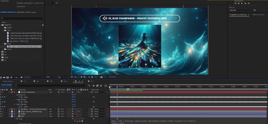Click the current time display 0:00:09:06
The height and width of the screenshot is (124, 268).
point(7,85)
